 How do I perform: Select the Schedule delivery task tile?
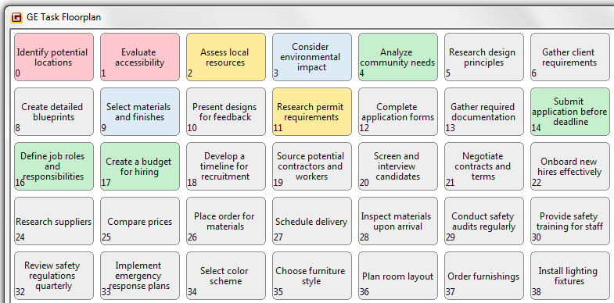click(312, 221)
